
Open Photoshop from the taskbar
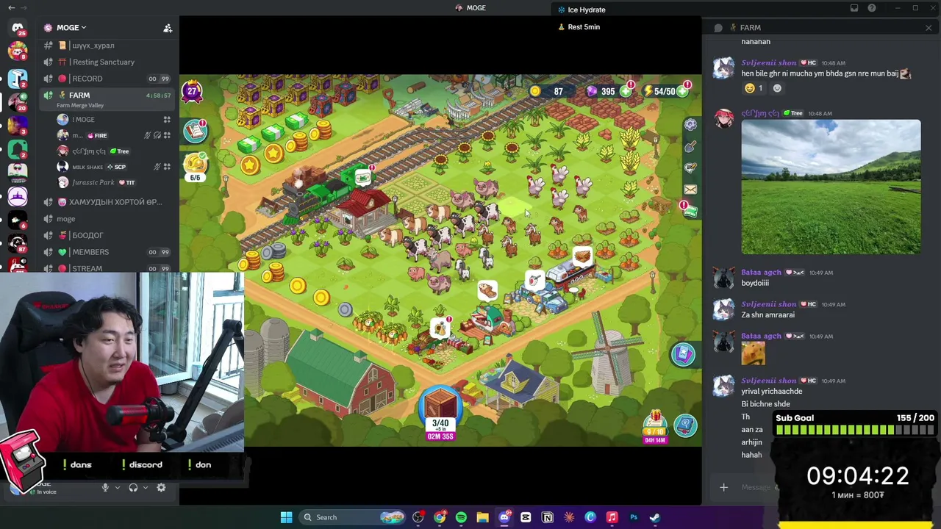(634, 517)
